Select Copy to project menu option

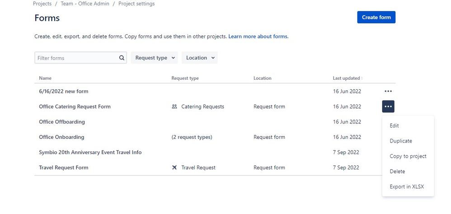408,156
